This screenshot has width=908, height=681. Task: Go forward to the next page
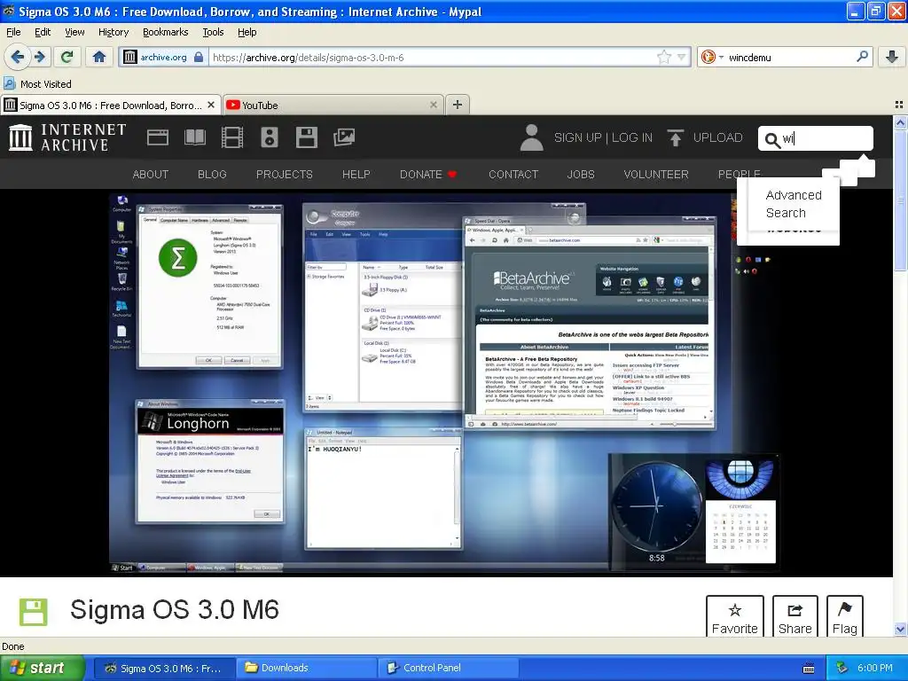pos(39,57)
